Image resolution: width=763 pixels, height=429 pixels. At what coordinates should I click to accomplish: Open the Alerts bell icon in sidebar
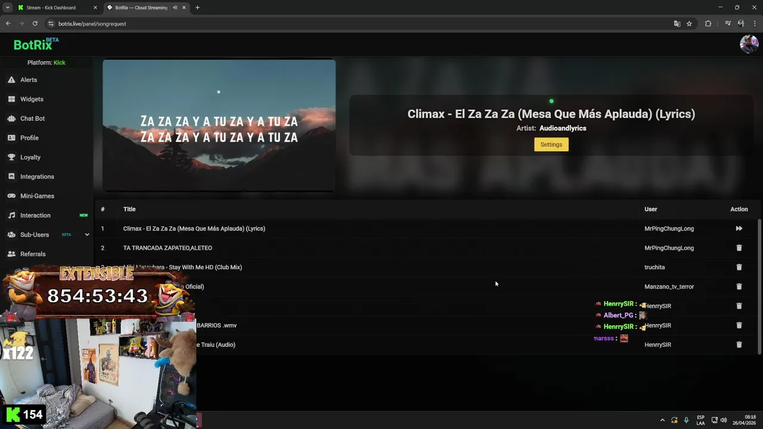11,80
